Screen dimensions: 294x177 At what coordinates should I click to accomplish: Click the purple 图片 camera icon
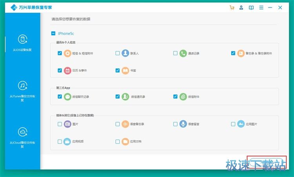67,124
